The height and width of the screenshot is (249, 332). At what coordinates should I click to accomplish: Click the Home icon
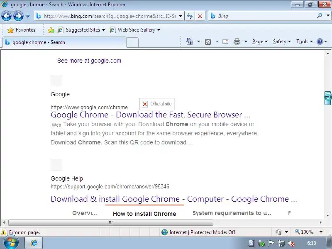tap(190, 41)
